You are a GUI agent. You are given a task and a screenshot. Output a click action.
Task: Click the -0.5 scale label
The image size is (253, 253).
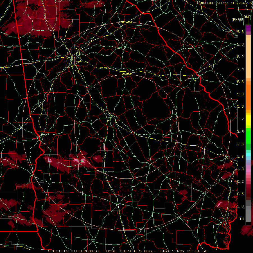[239, 194]
